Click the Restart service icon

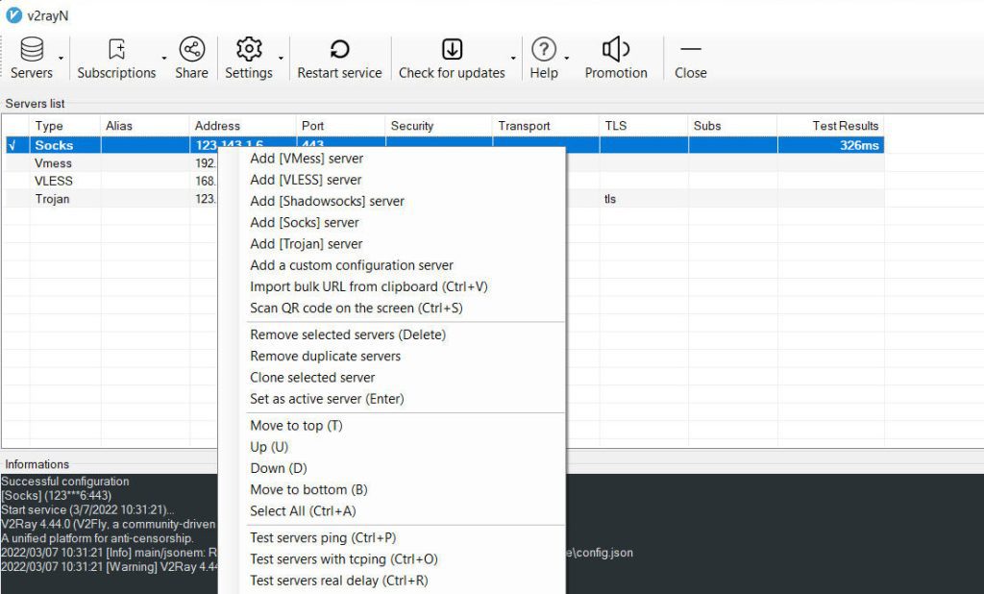(x=339, y=50)
